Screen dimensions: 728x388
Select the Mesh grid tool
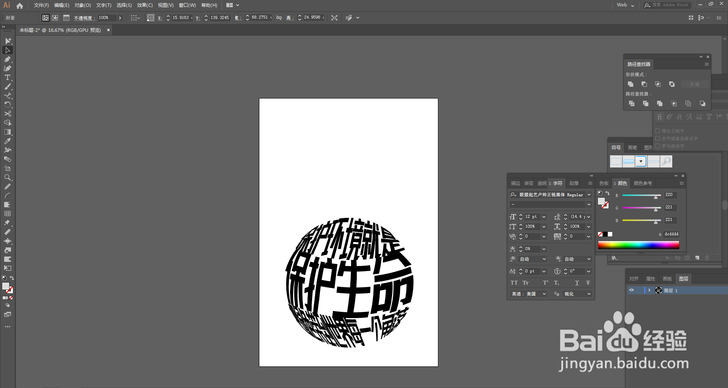[x=8, y=214]
